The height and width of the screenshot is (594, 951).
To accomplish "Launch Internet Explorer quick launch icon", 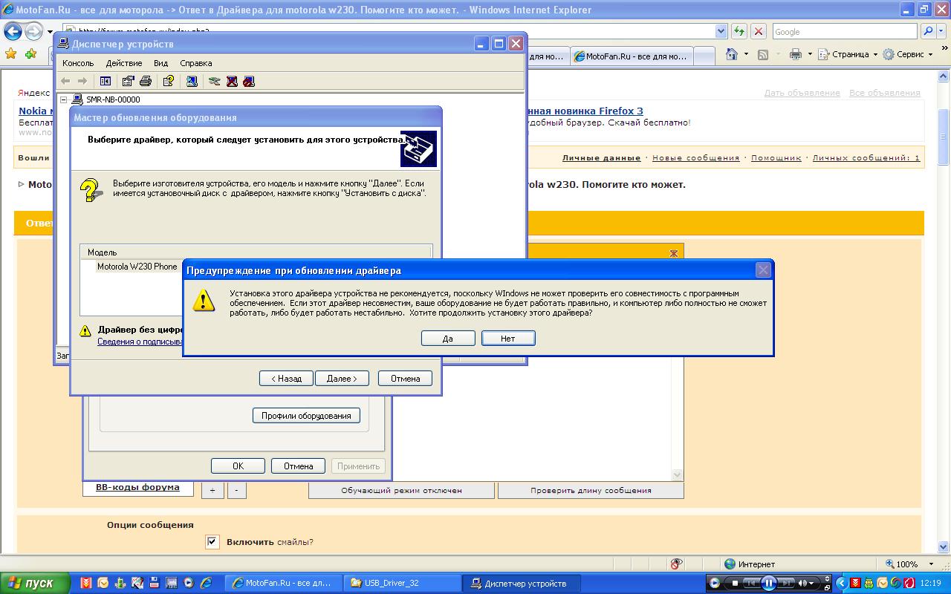I will pos(207,583).
